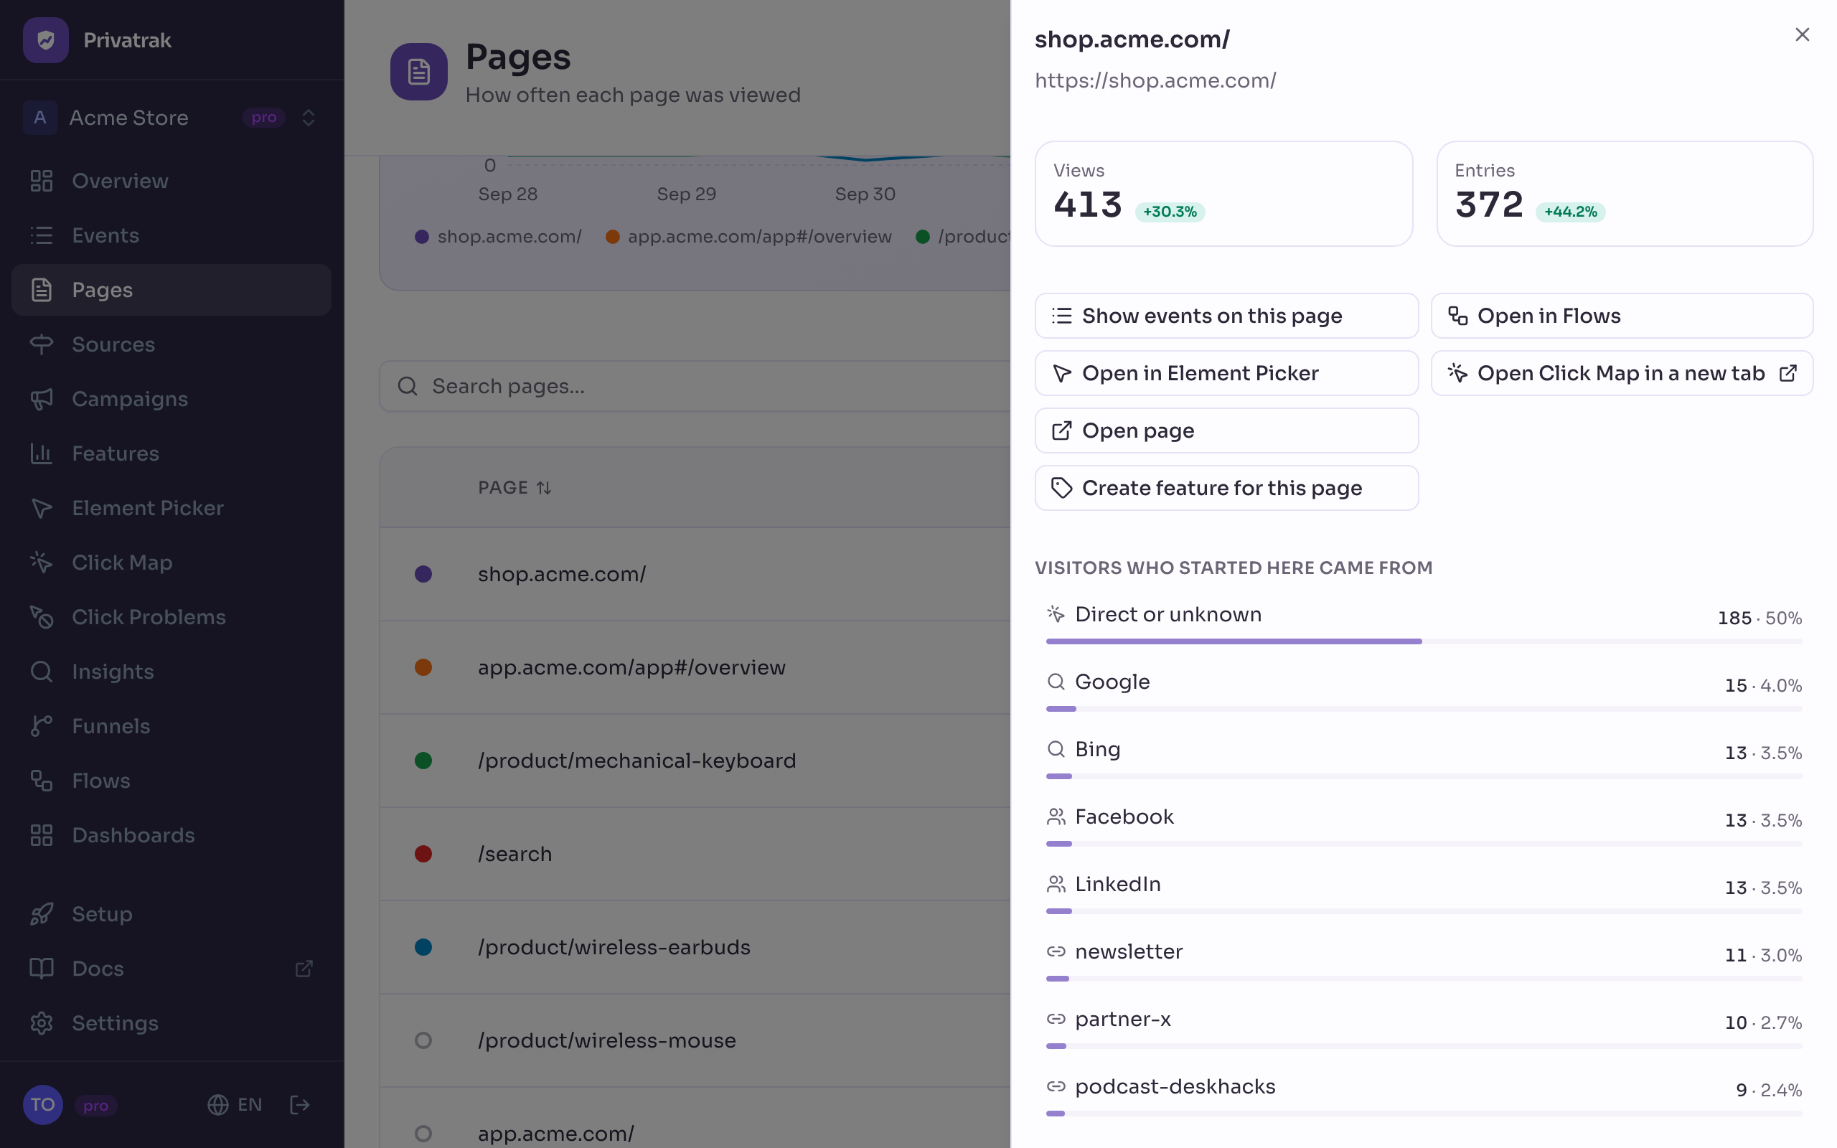Close the shop.acme.com/ detail panel

(x=1802, y=34)
